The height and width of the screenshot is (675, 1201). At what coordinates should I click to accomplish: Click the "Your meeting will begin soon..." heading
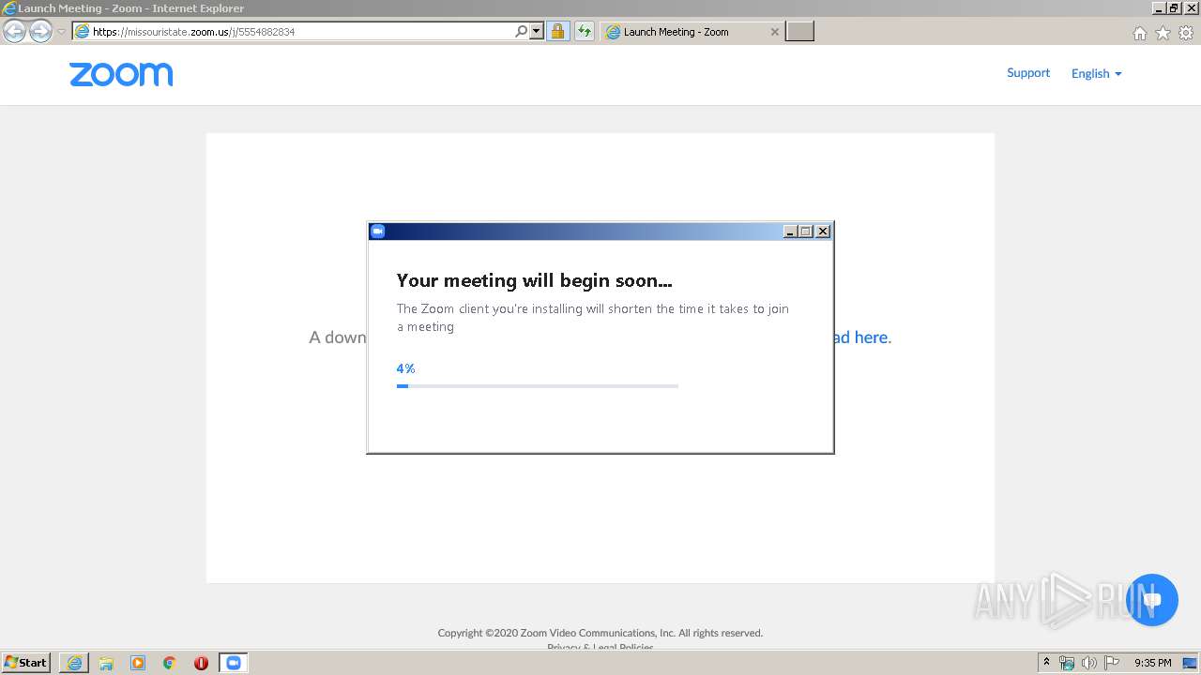pos(534,279)
